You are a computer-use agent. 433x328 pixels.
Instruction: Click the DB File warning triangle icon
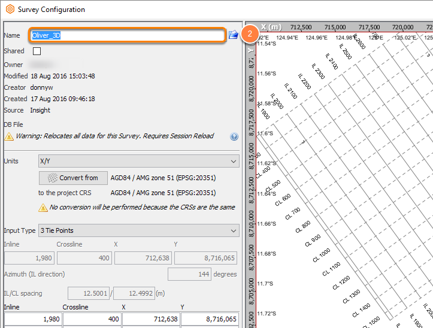[x=9, y=136]
